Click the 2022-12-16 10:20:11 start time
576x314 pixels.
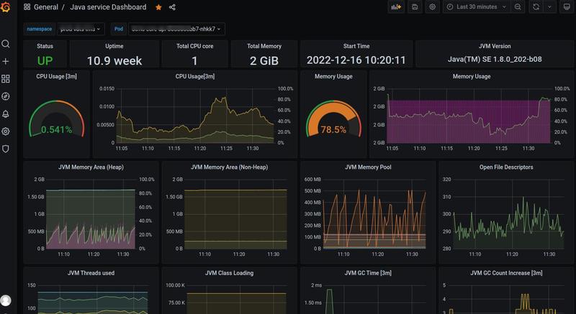point(356,60)
